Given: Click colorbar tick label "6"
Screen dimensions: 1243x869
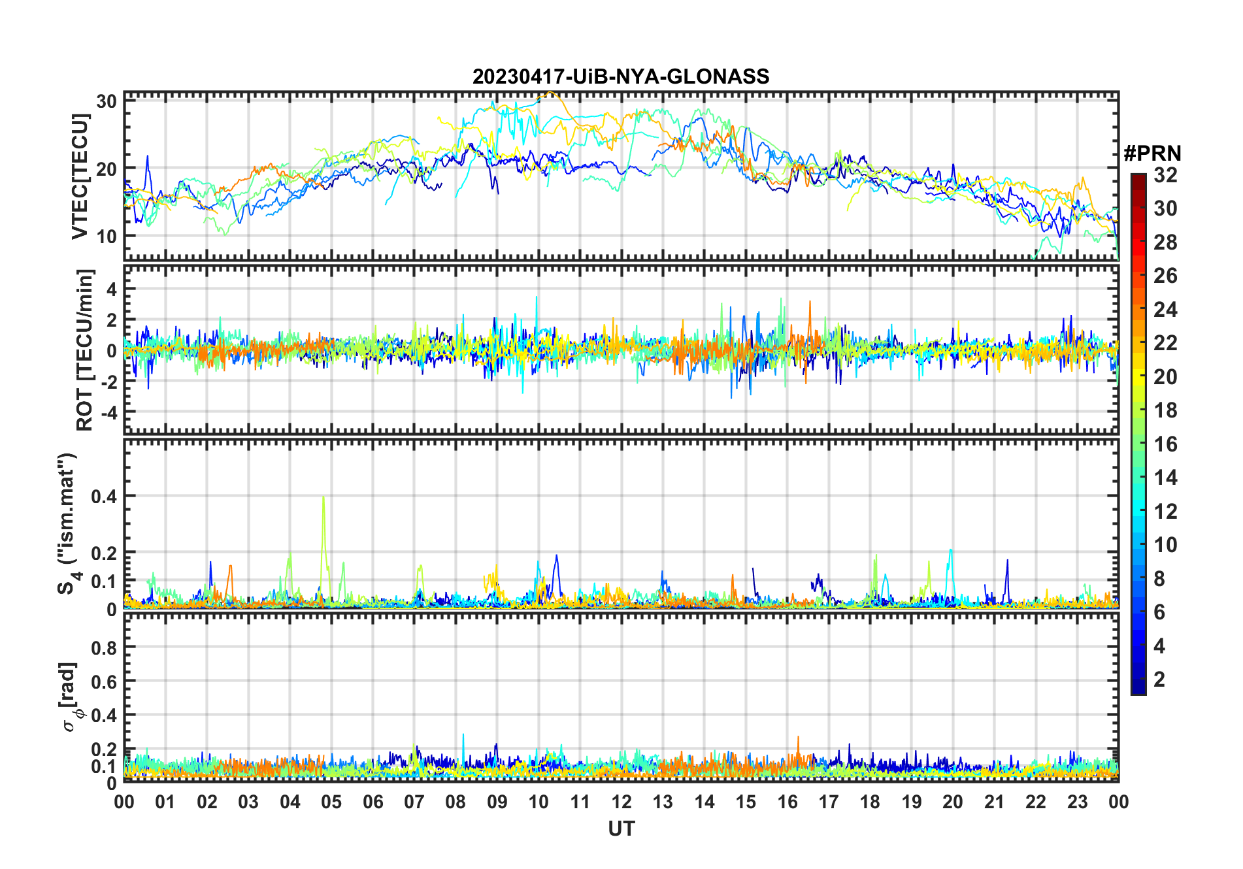Looking at the screenshot, I should (x=1159, y=612).
